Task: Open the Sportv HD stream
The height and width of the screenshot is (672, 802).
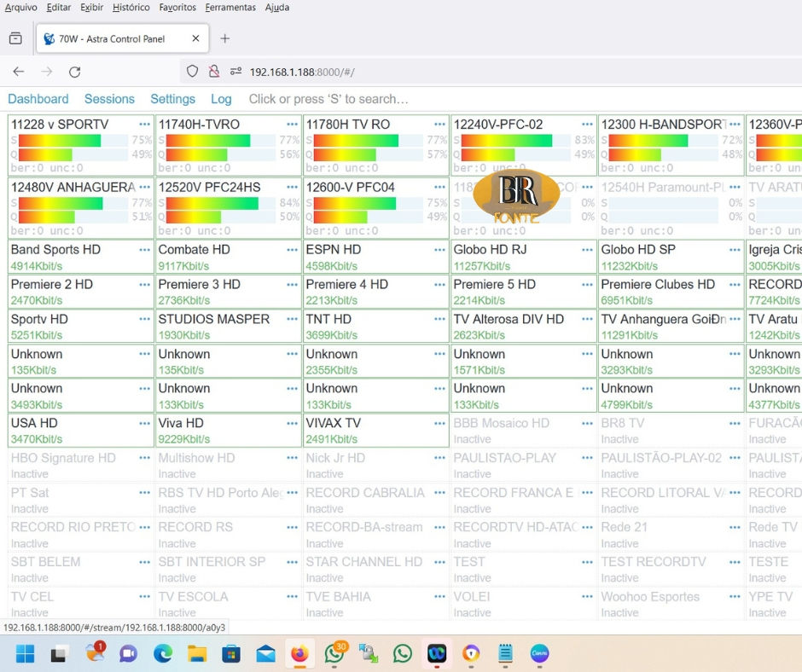Action: tap(81, 327)
